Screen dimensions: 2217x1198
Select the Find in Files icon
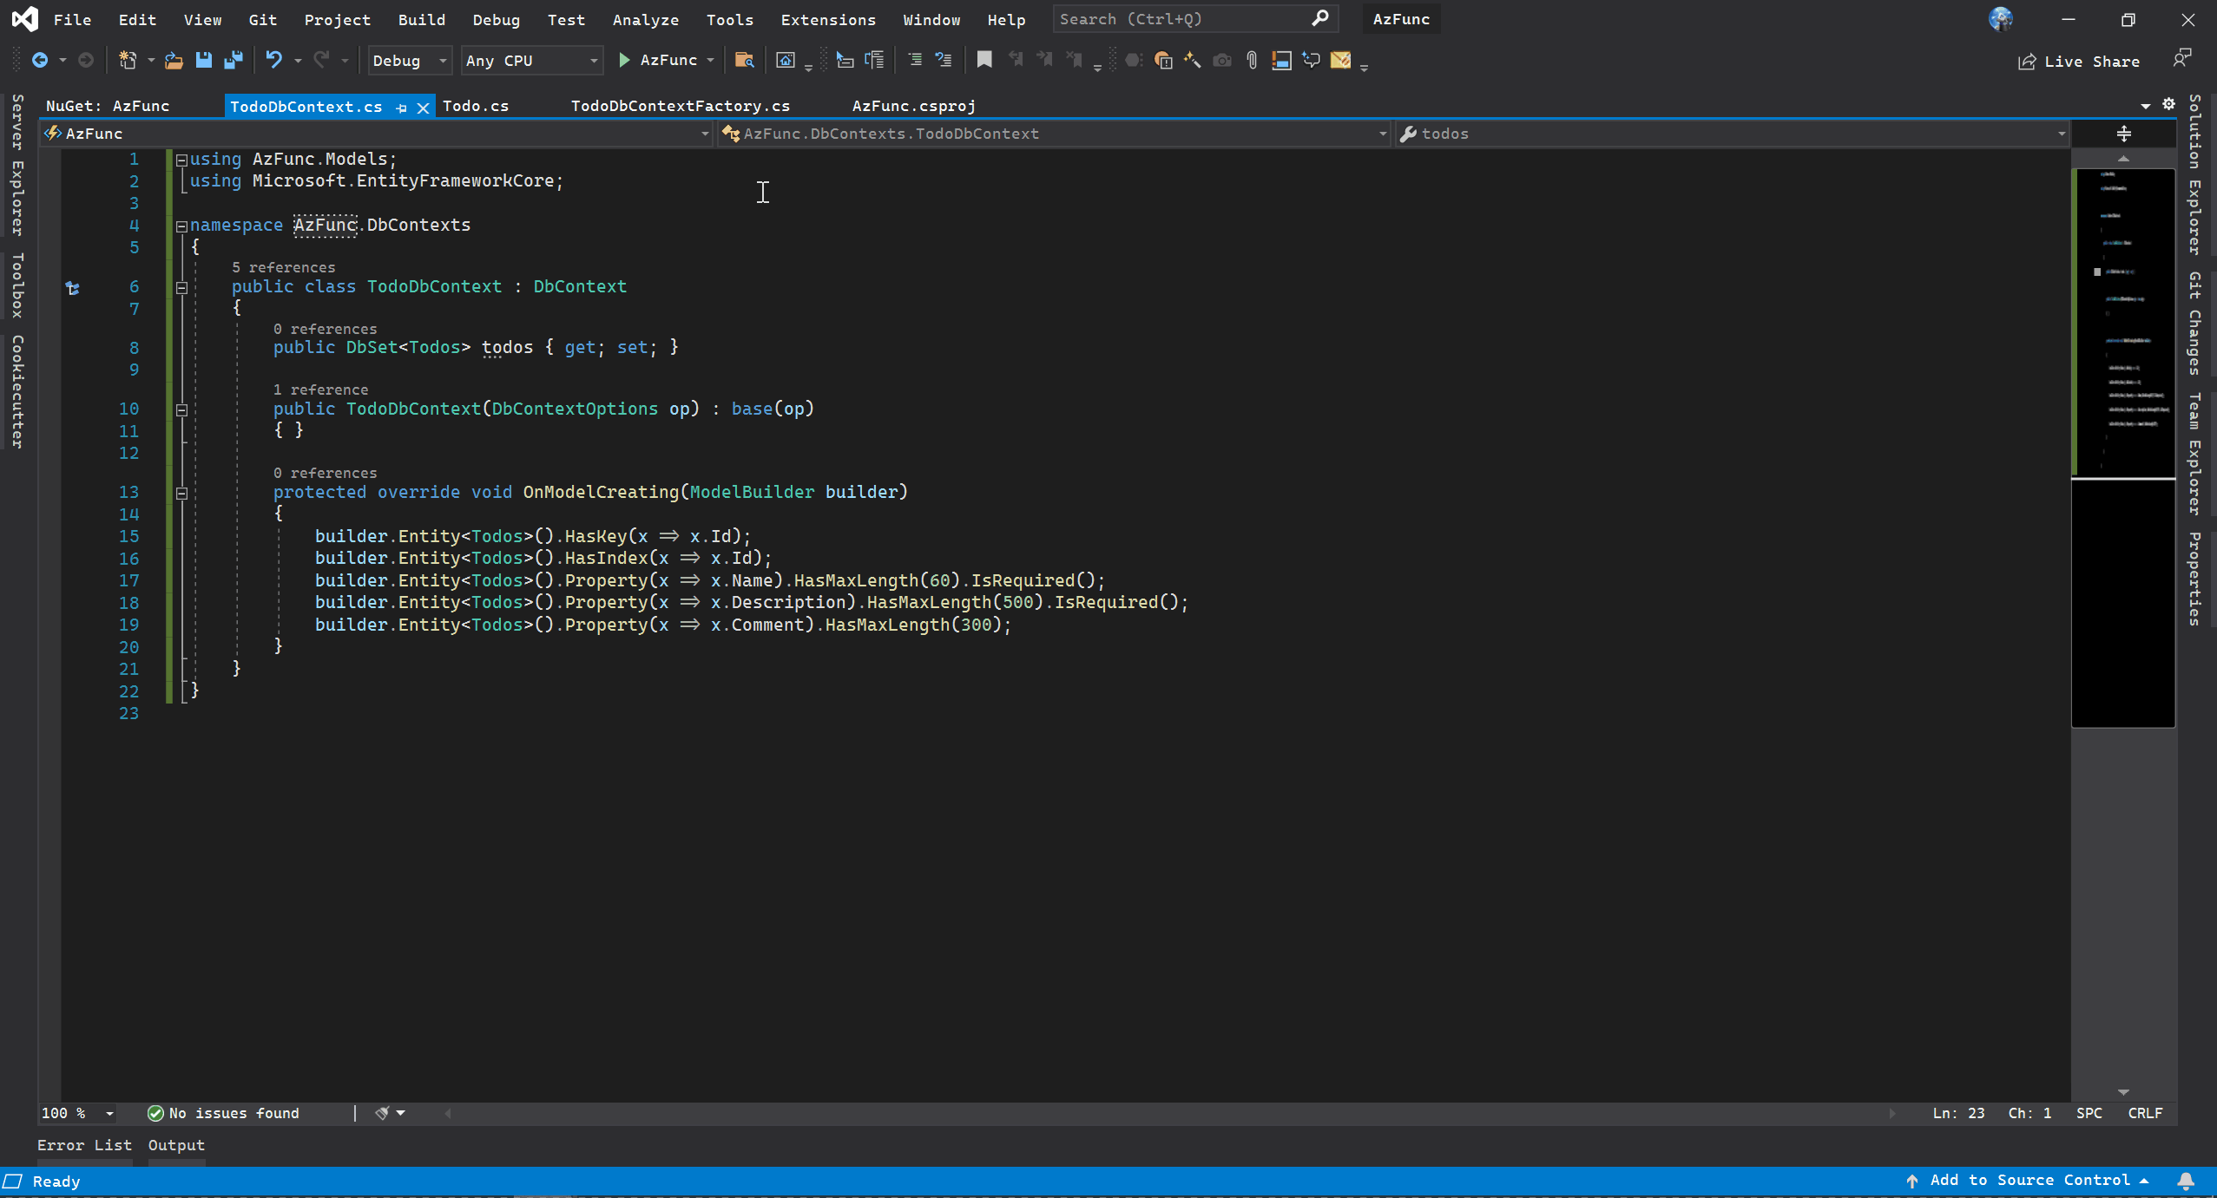coord(744,60)
